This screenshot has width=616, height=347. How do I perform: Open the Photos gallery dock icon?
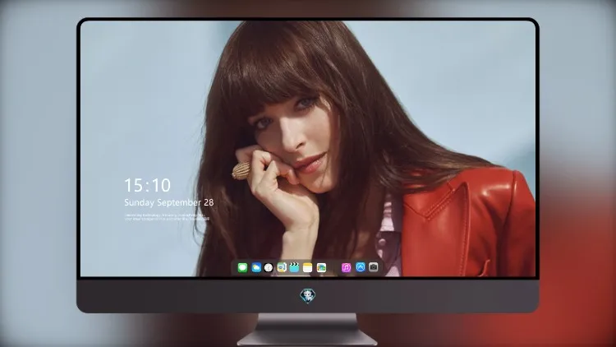[x=321, y=267]
